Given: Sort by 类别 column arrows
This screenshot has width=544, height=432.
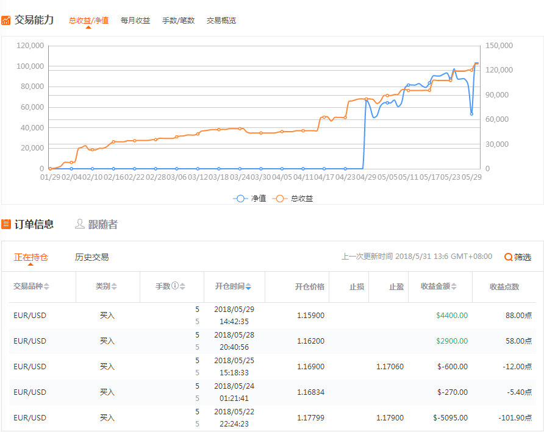Looking at the screenshot, I should pyautogui.click(x=114, y=286).
